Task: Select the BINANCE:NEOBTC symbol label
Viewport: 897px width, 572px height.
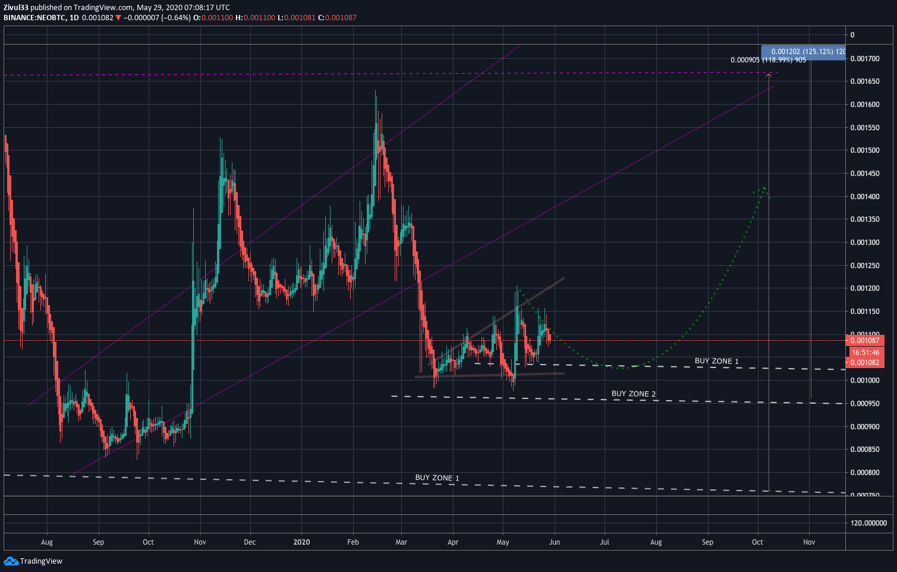Action: tap(34, 18)
